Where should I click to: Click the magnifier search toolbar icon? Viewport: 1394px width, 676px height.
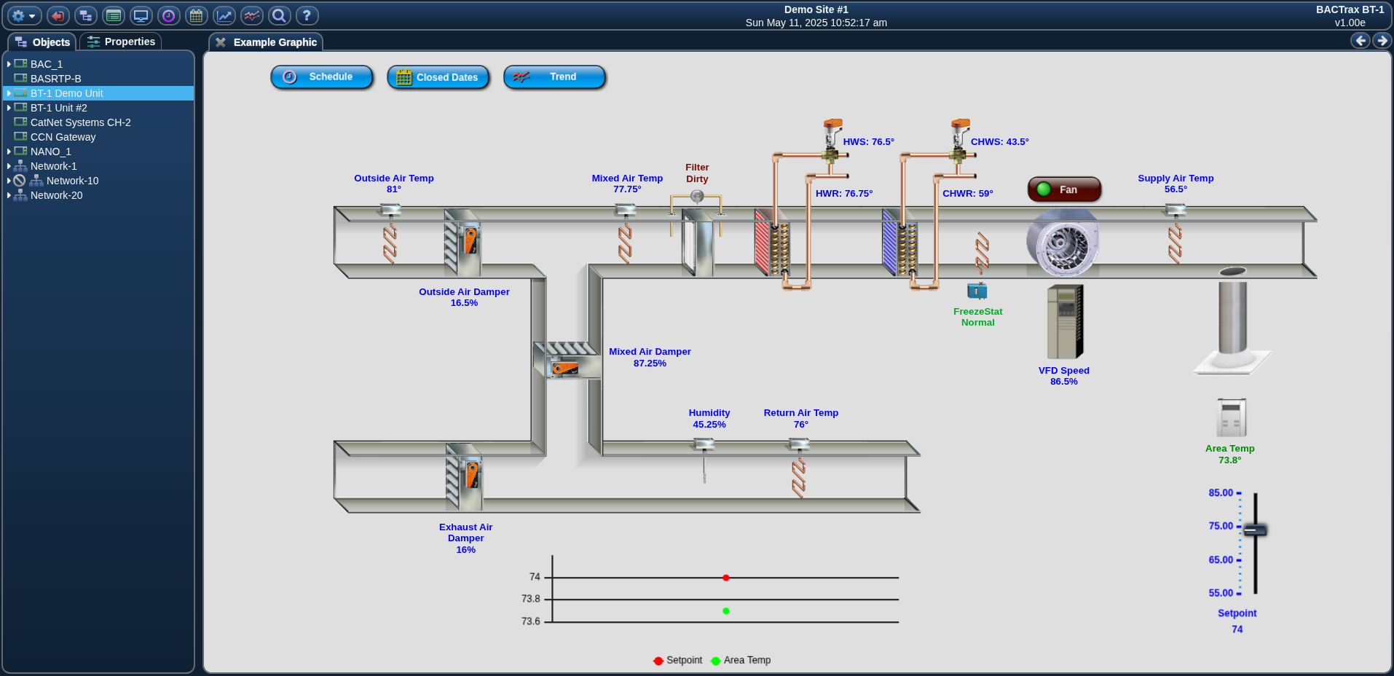tap(280, 15)
